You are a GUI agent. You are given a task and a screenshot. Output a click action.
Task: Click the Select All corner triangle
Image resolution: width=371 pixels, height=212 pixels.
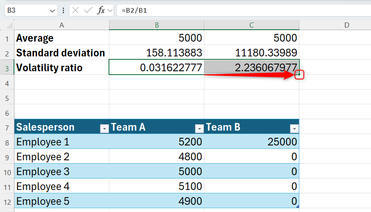[7, 25]
